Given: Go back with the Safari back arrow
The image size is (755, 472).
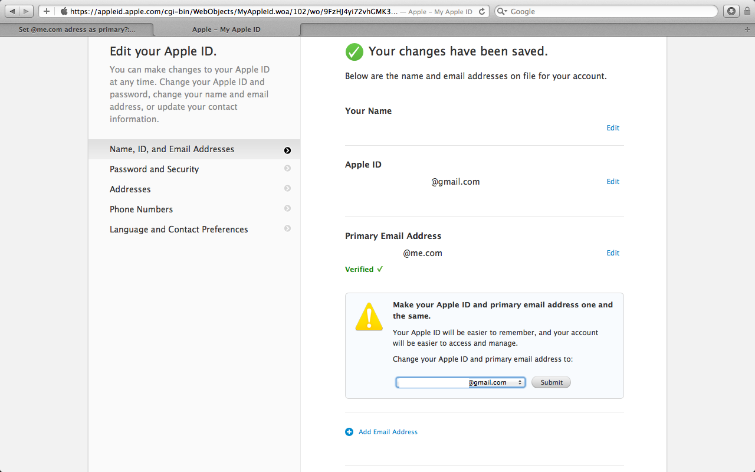Looking at the screenshot, I should [12, 11].
